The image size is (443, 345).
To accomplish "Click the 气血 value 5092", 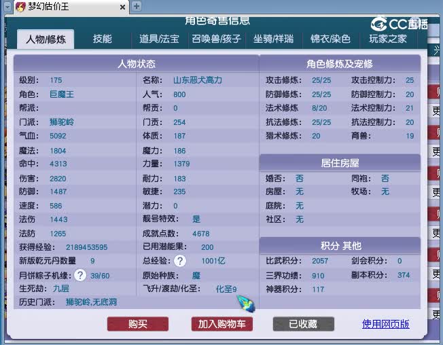I will pos(58,136).
